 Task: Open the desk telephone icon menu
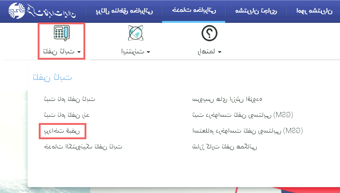pyautogui.click(x=62, y=33)
